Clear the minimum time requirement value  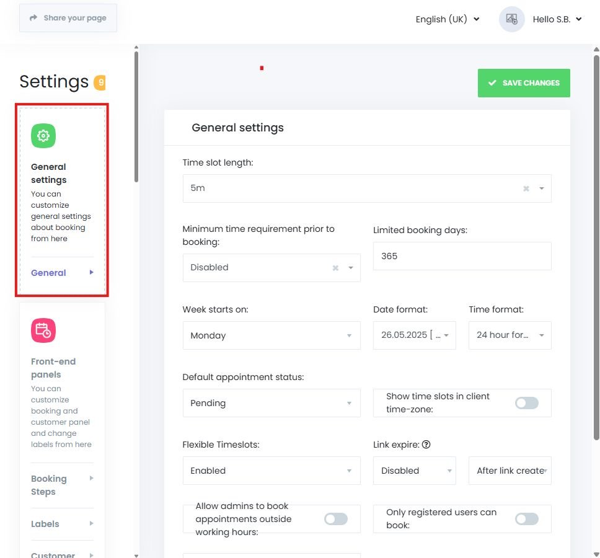(x=335, y=268)
